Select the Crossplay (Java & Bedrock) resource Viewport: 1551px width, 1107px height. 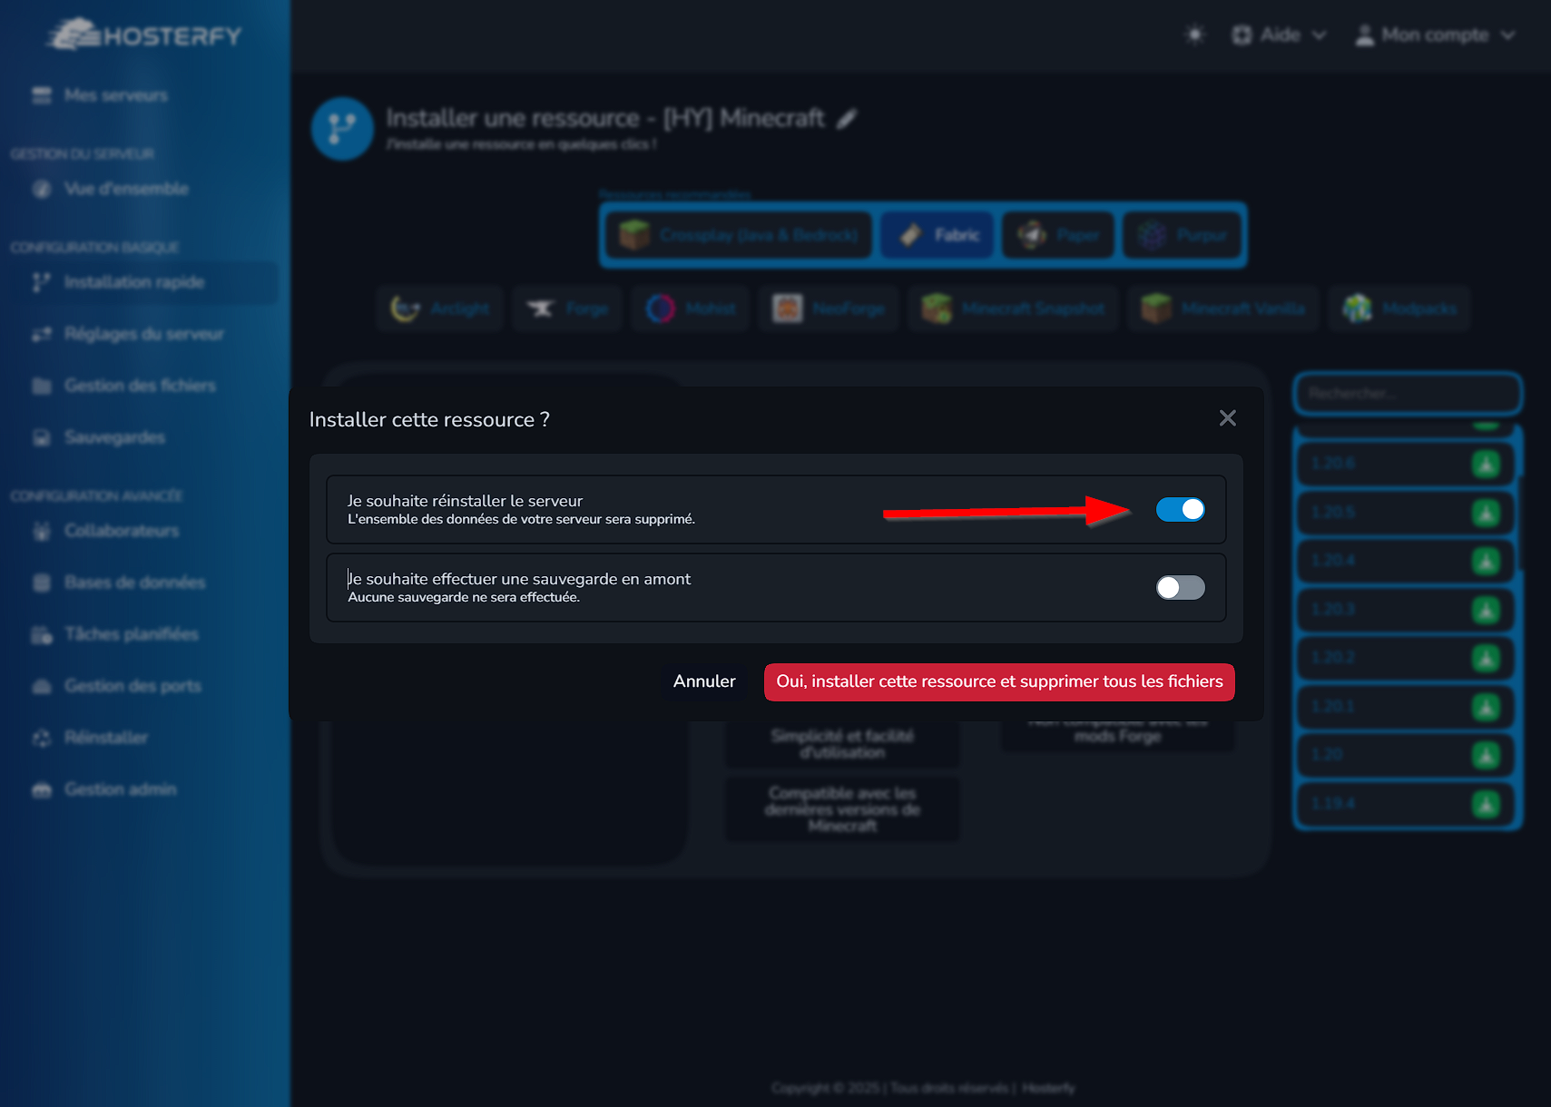pos(739,235)
